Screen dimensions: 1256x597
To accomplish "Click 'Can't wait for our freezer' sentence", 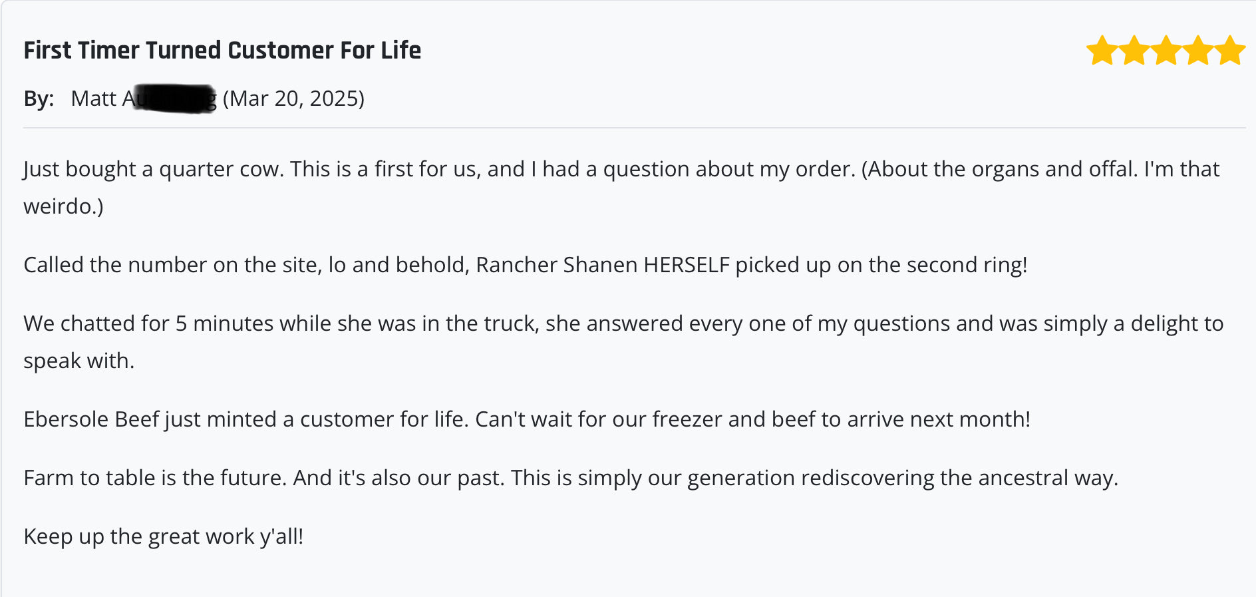I will (x=753, y=419).
